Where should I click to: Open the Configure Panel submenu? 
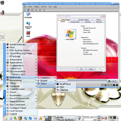(x=22, y=108)
